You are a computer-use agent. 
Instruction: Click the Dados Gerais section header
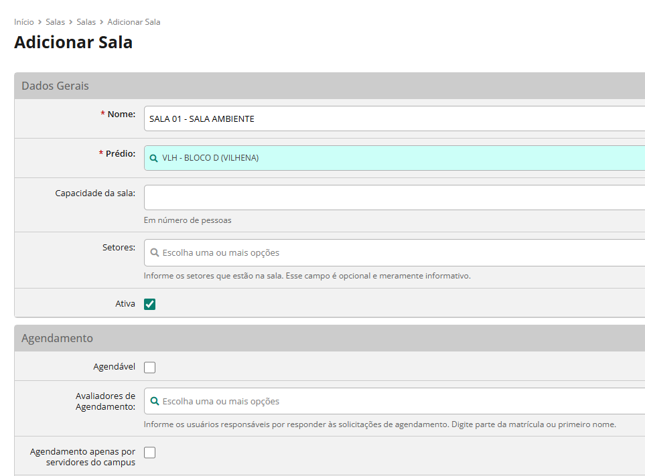[56, 86]
